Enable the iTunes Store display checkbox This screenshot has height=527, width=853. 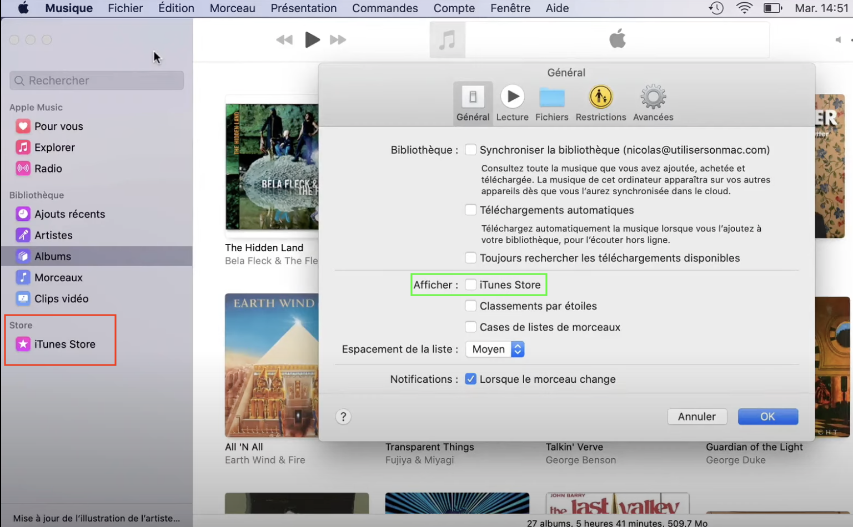click(470, 285)
